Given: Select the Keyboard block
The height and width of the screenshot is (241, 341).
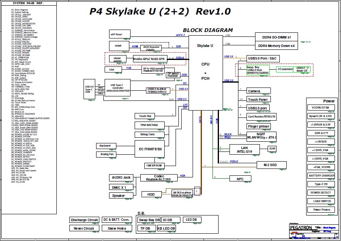Looking at the screenshot, I should [x=106, y=146].
